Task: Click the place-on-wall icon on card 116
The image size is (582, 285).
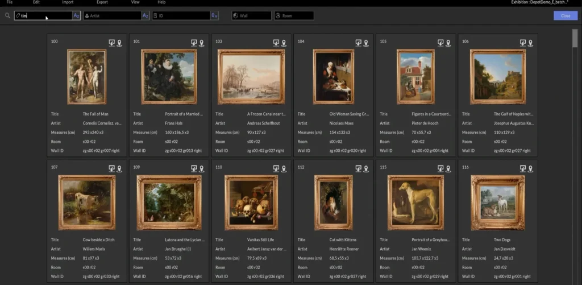Action: pyautogui.click(x=523, y=169)
